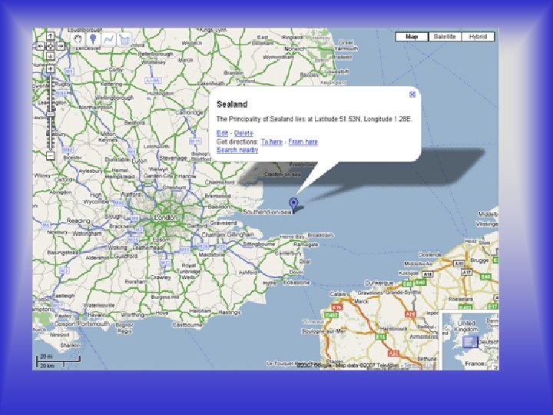Click the London label on the map
The width and height of the screenshot is (553, 415).
165,217
